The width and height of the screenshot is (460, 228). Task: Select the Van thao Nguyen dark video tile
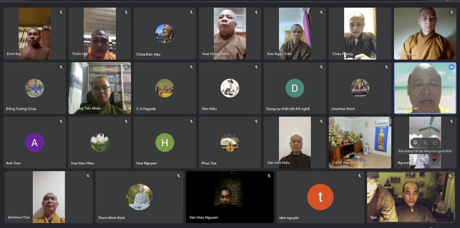[x=230, y=197]
